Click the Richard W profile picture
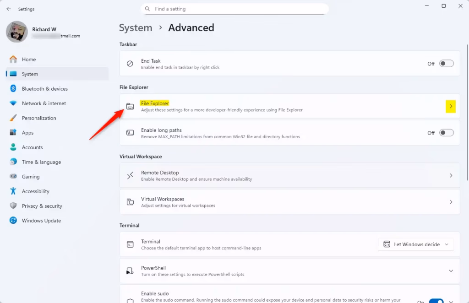Image resolution: width=469 pixels, height=303 pixels. point(17,32)
